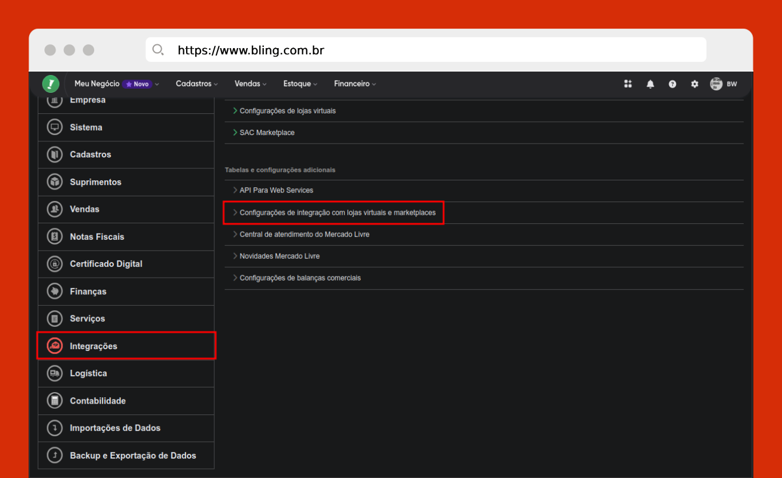This screenshot has width=782, height=478.
Task: Open the notifications bell icon
Action: [650, 84]
